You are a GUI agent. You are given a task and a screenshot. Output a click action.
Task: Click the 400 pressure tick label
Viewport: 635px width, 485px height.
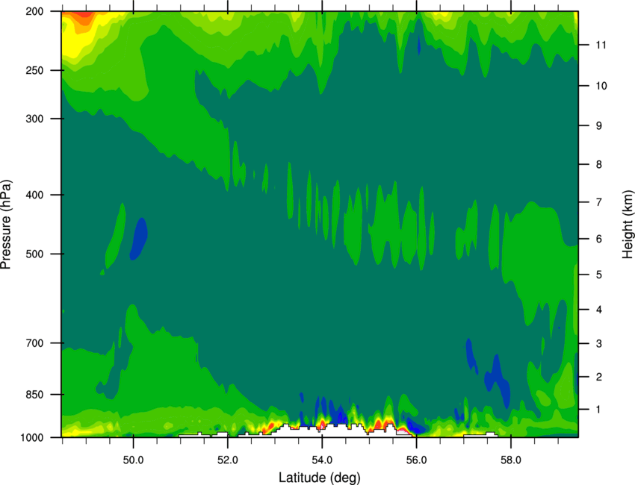(x=34, y=195)
